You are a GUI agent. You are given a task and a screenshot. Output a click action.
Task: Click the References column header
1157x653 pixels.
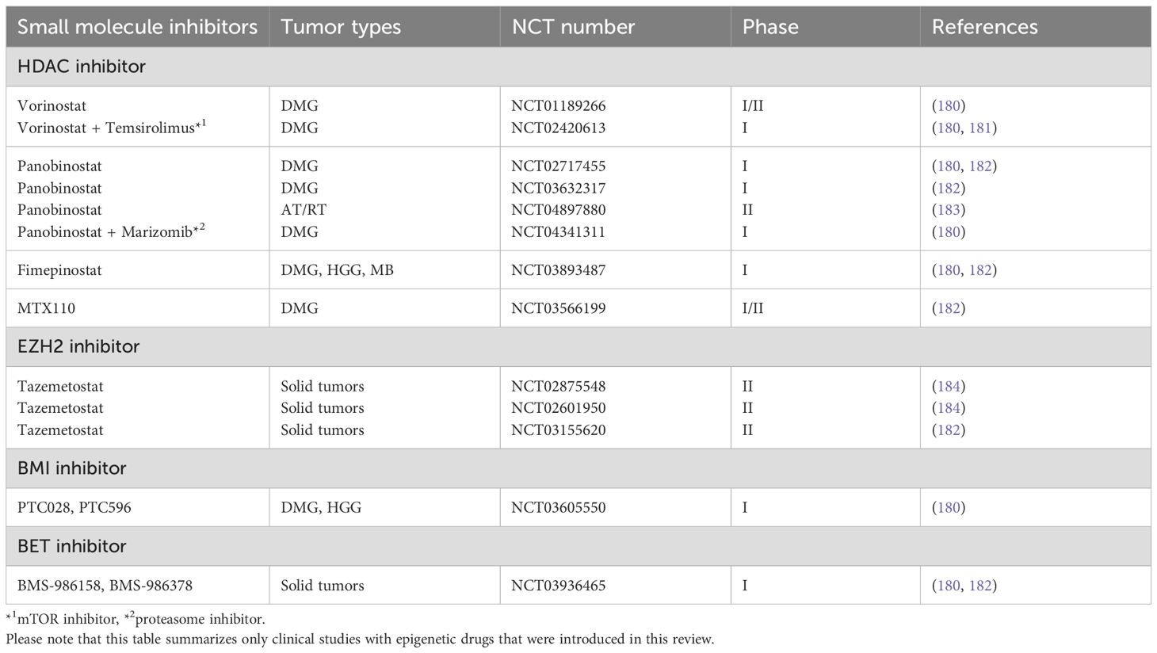coord(984,27)
